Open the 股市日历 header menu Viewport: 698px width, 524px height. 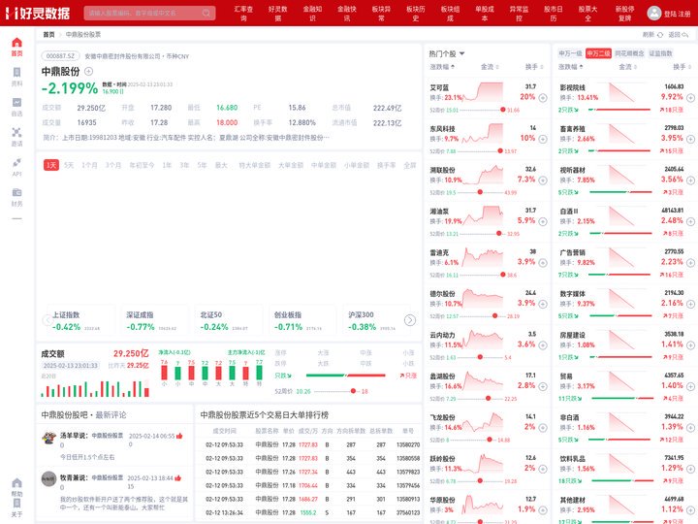554,14
